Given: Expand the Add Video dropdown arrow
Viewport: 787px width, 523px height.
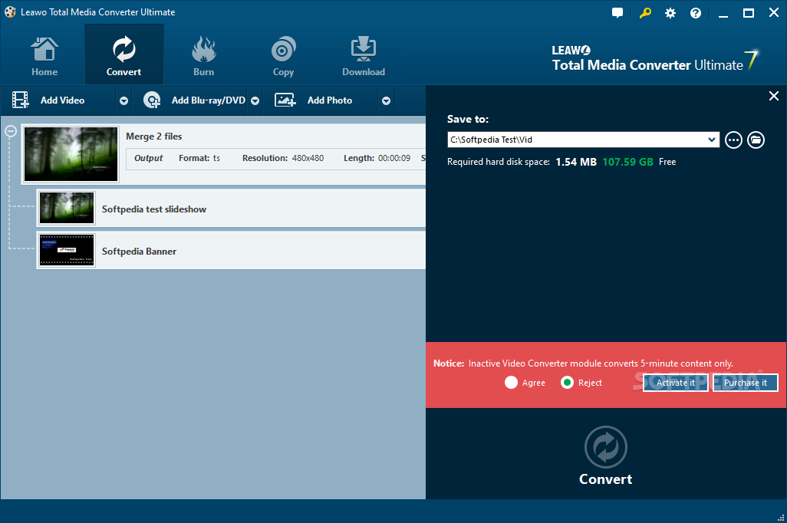Looking at the screenshot, I should [124, 101].
